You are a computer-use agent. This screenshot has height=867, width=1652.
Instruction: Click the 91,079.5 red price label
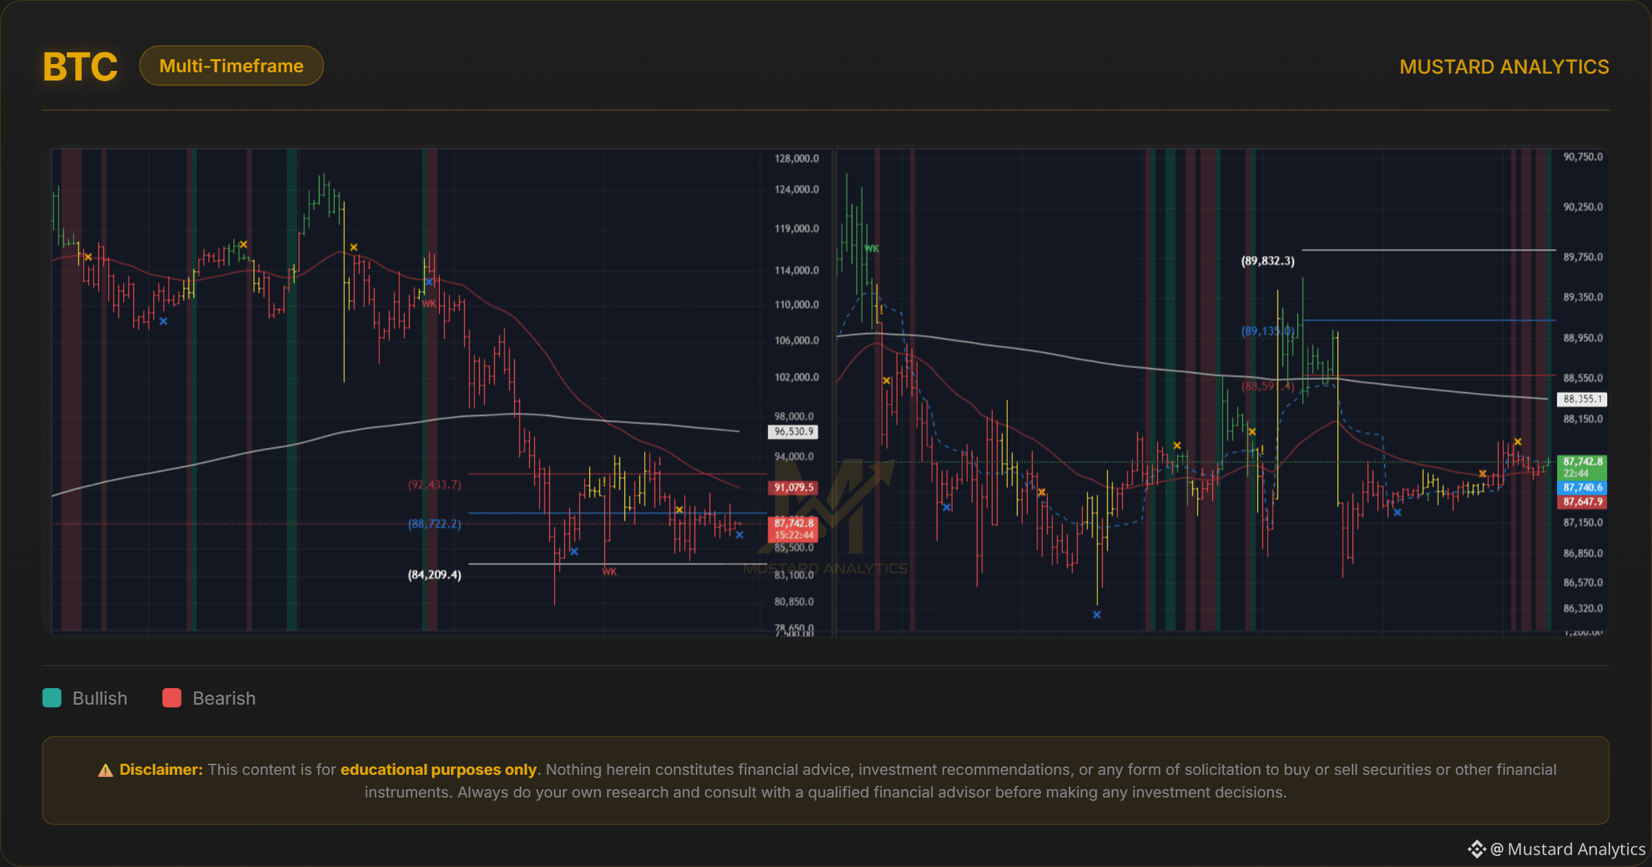[x=793, y=487]
